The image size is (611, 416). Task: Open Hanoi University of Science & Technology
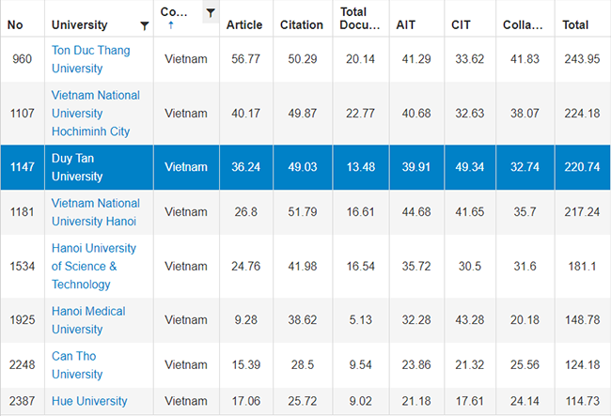click(x=93, y=266)
